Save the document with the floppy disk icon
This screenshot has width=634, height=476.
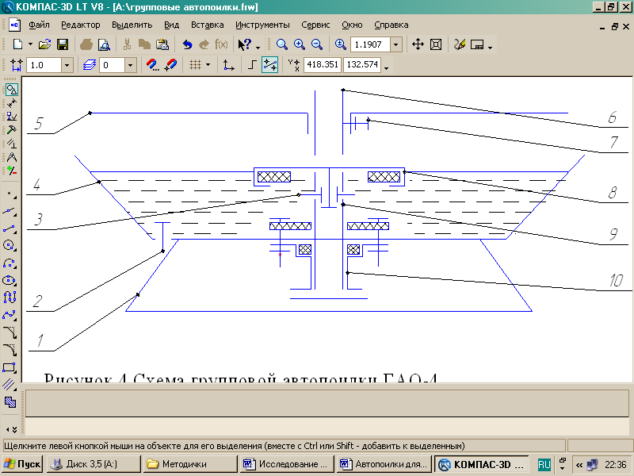[x=63, y=44]
